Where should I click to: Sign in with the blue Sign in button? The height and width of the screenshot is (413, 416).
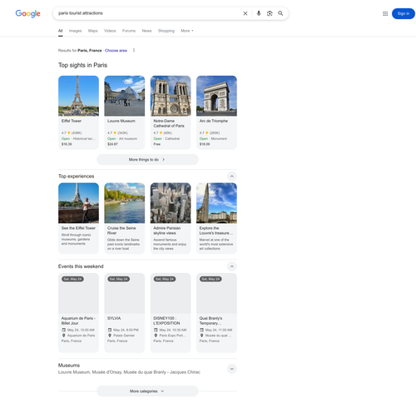[x=404, y=13]
